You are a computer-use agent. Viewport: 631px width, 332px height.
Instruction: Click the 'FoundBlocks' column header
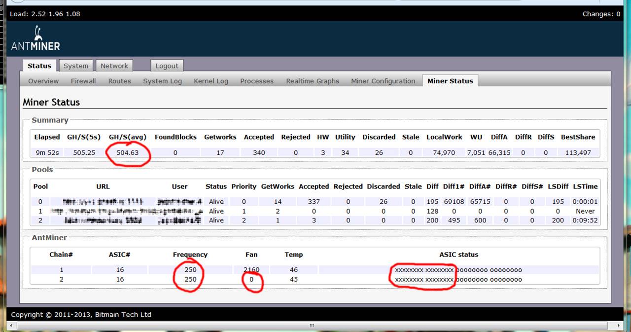coord(175,137)
